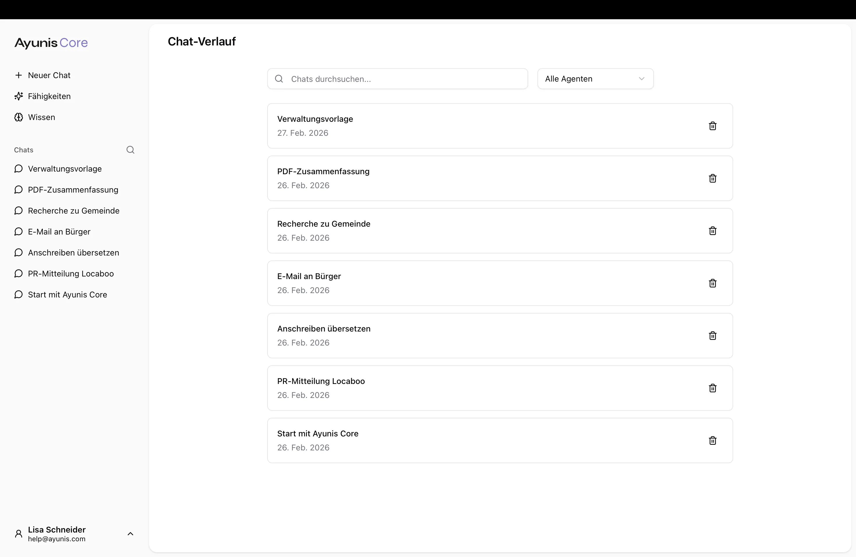Click the Ayunis Core logo
Screen dimensions: 856x557
[50, 43]
